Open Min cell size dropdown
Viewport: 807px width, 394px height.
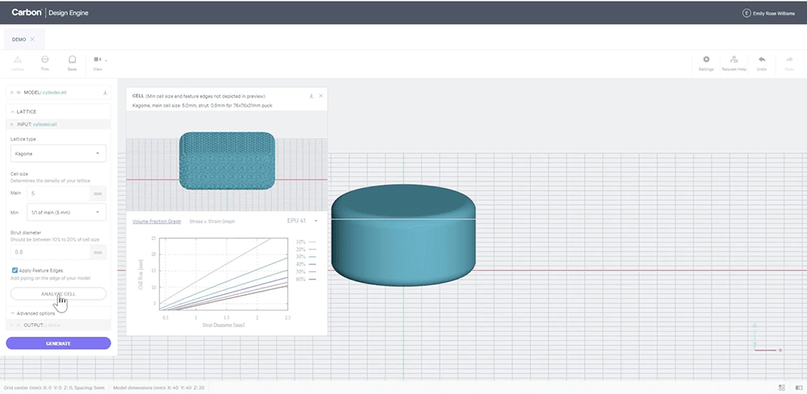click(66, 212)
